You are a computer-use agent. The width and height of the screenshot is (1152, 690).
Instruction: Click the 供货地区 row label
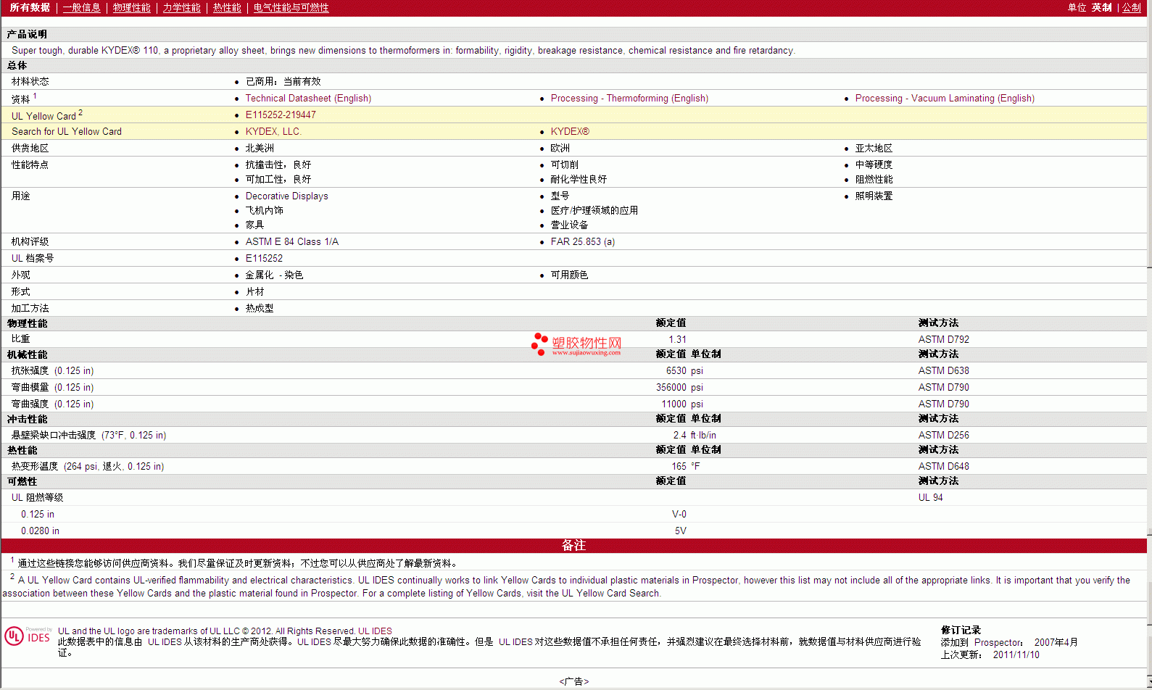tap(30, 148)
